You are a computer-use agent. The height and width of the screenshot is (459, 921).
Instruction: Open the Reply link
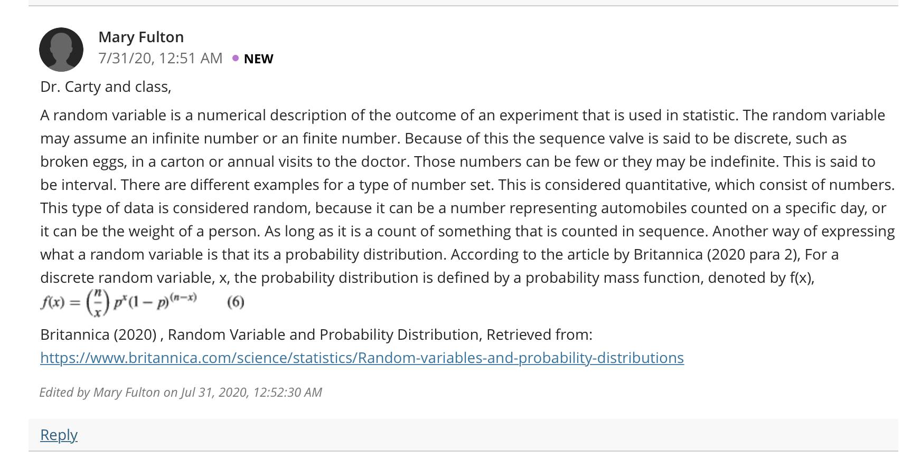[x=59, y=435]
